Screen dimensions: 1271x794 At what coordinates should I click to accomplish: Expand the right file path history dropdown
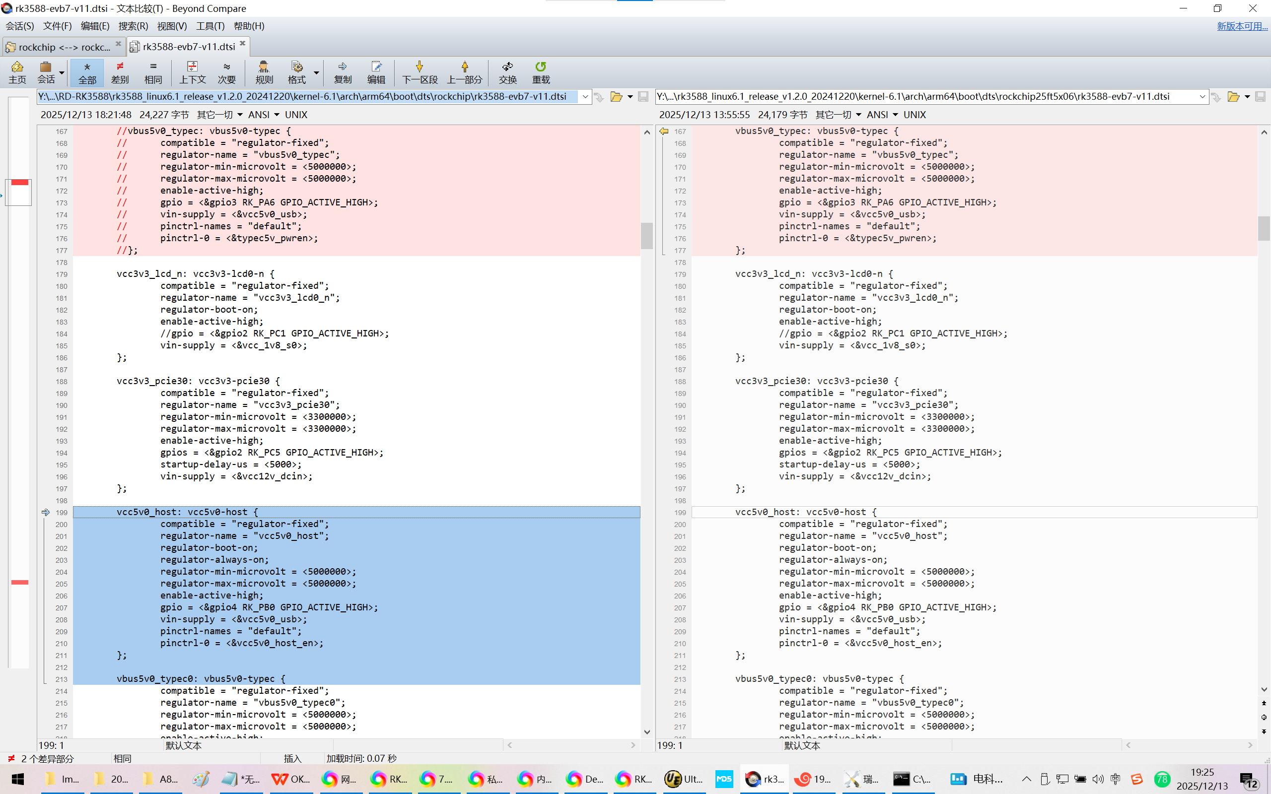[1201, 97]
